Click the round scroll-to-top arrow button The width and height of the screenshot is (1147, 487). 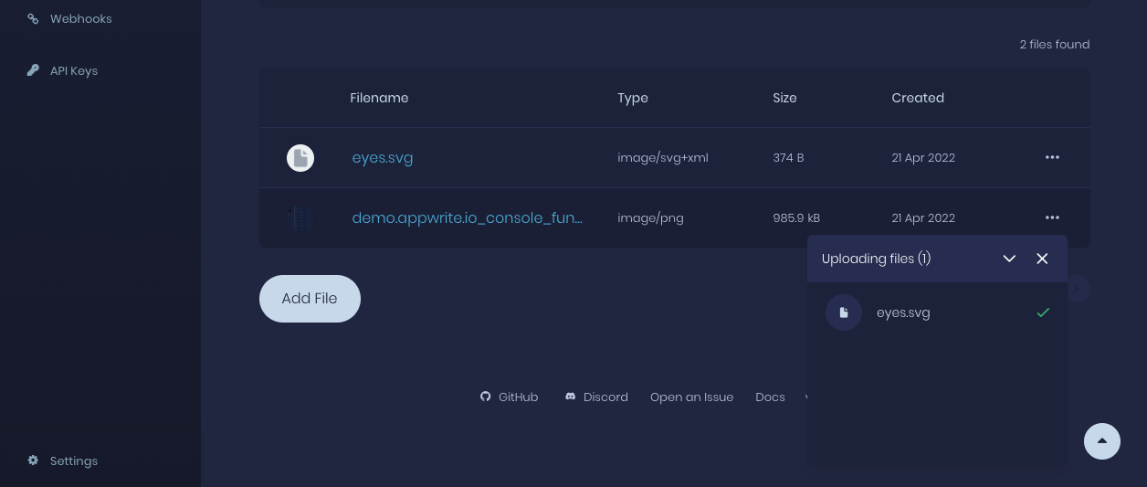click(x=1102, y=441)
